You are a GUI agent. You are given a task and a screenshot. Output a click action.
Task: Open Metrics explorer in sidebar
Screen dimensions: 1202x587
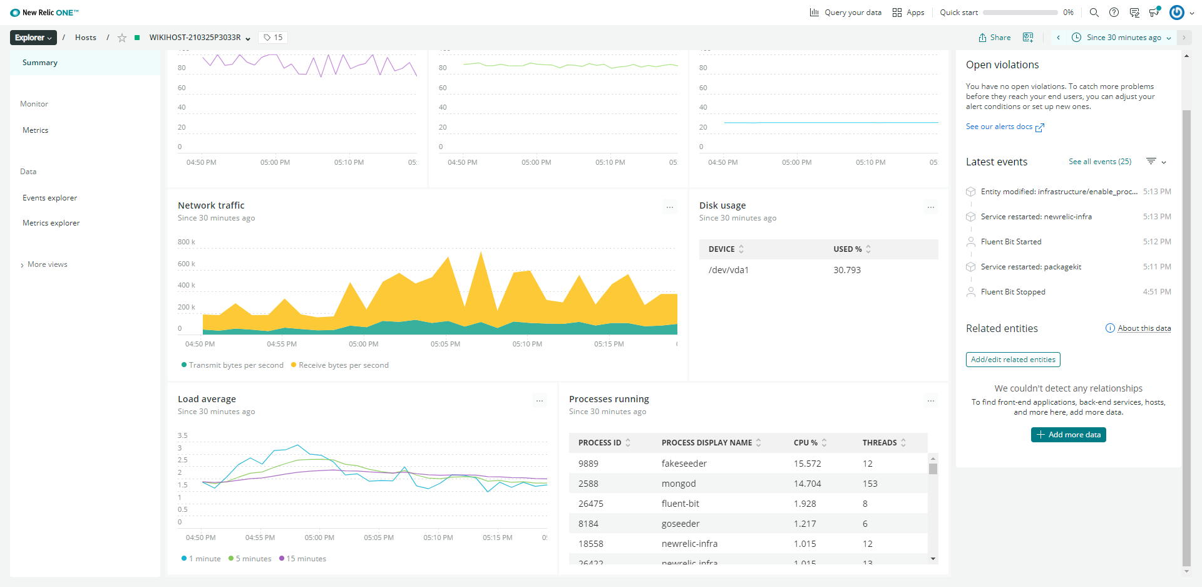coord(51,223)
